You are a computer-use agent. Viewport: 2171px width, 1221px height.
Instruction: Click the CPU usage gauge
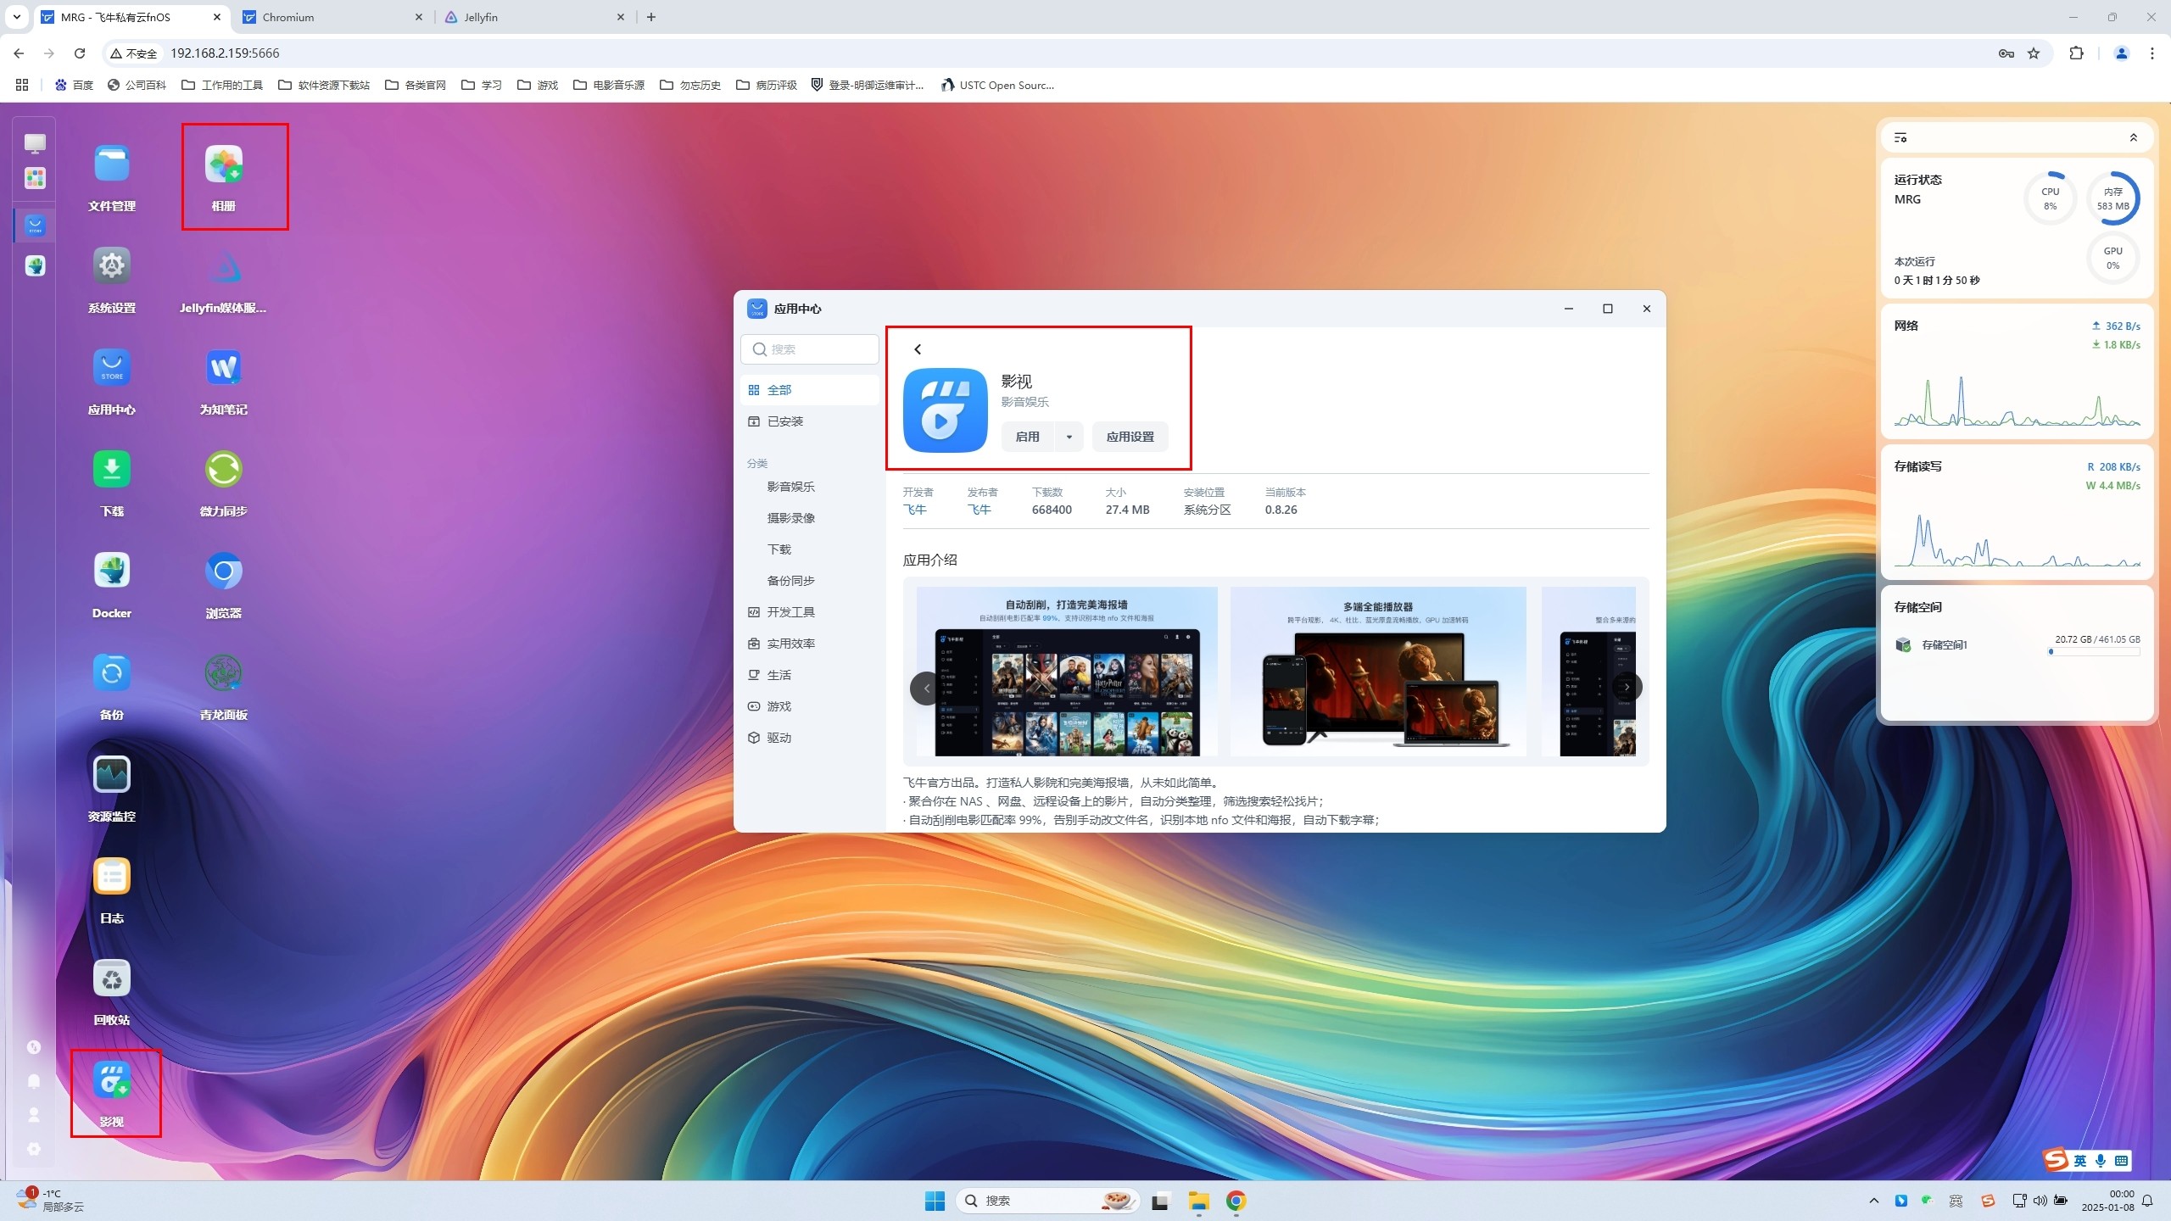[2050, 198]
